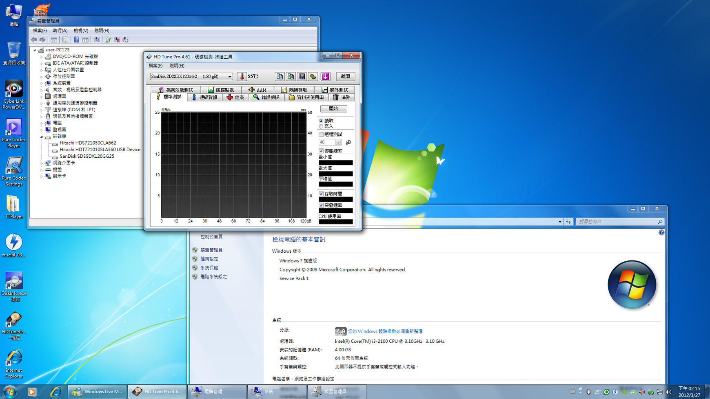
Task: Open Windows Start orb
Action: click(x=10, y=392)
